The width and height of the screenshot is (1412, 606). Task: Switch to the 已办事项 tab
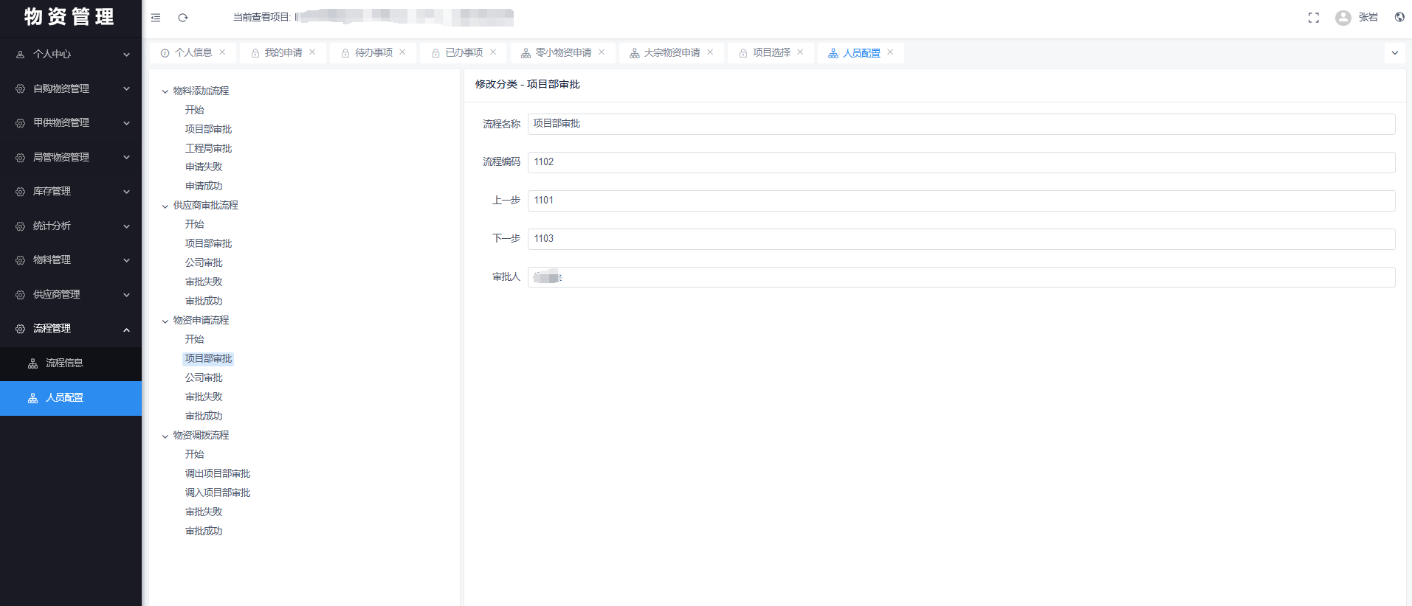(x=464, y=53)
